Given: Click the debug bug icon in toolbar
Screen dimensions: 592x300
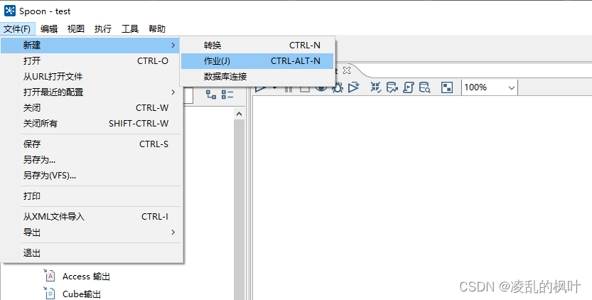Looking at the screenshot, I should pos(337,87).
